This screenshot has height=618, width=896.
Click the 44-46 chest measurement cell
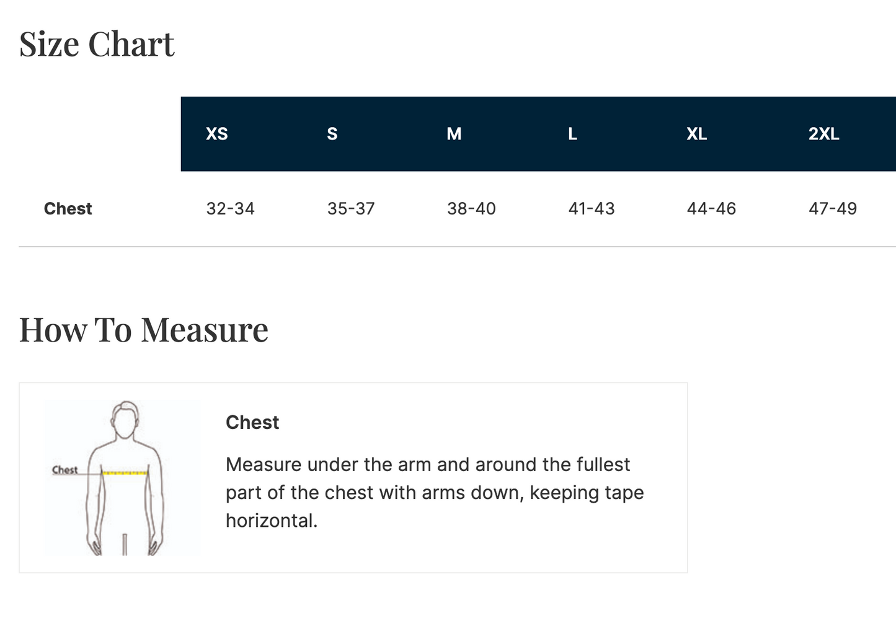point(711,209)
